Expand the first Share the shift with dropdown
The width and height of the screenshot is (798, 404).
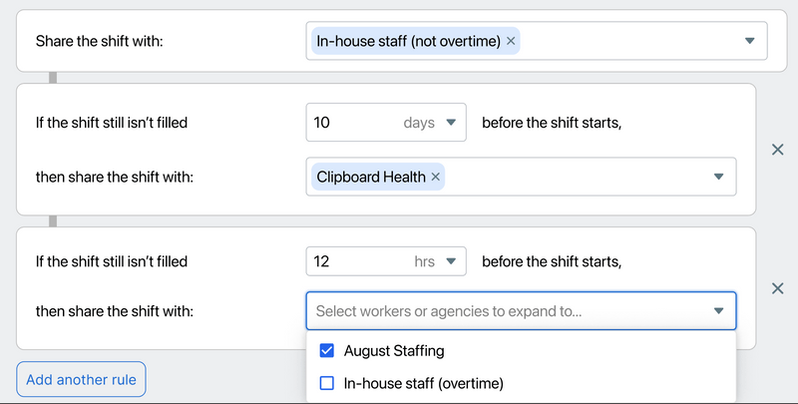tap(749, 41)
